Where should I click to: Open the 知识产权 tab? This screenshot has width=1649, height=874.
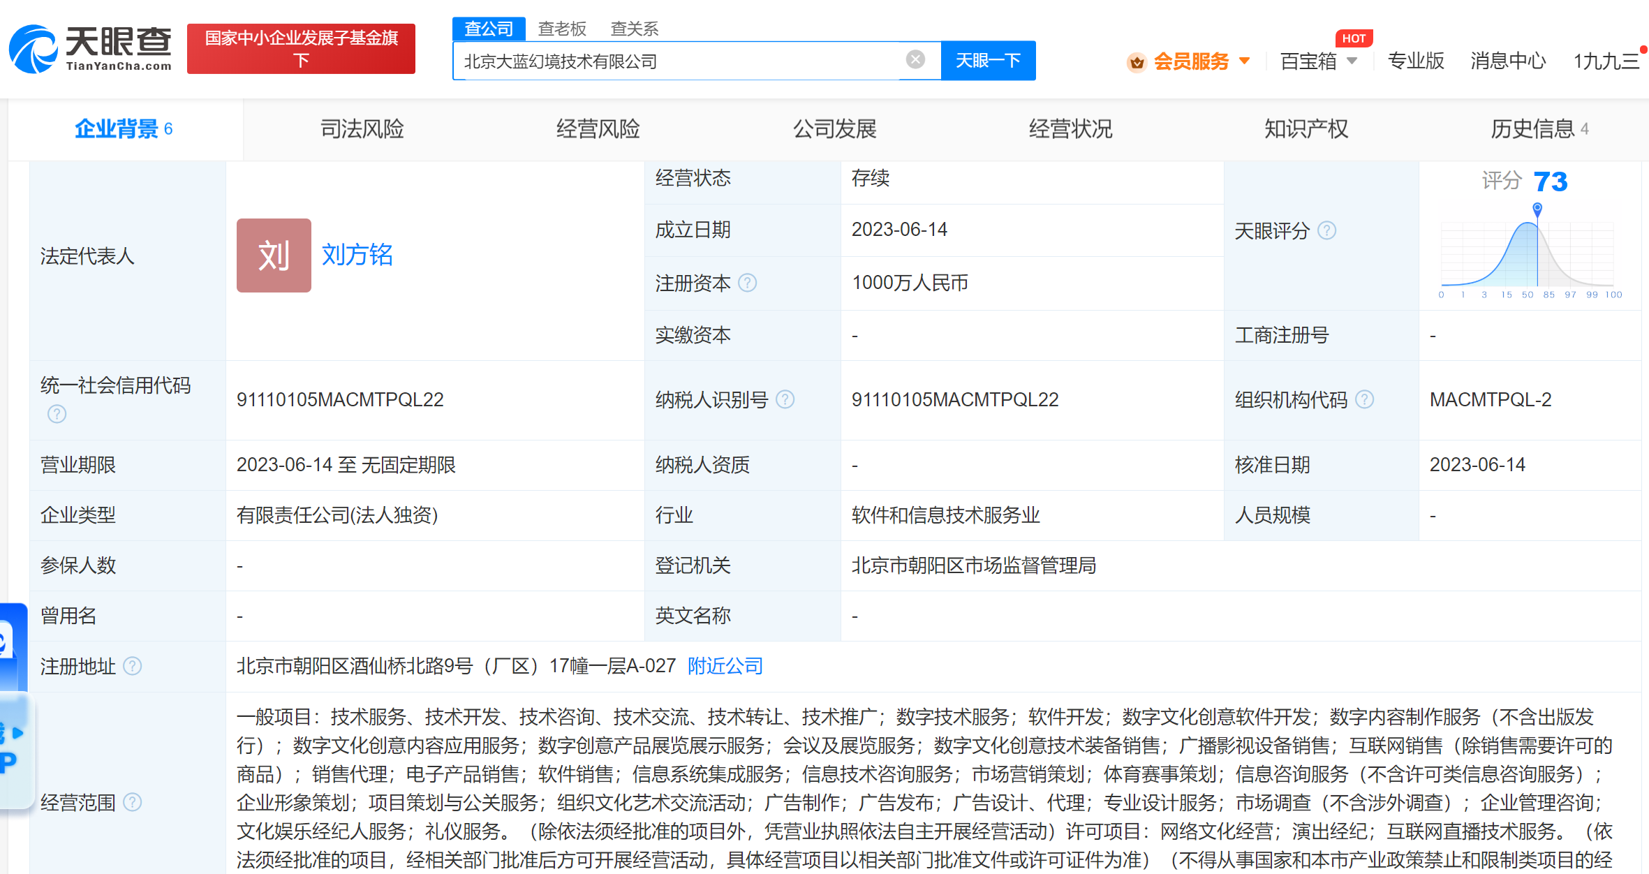1306,129
